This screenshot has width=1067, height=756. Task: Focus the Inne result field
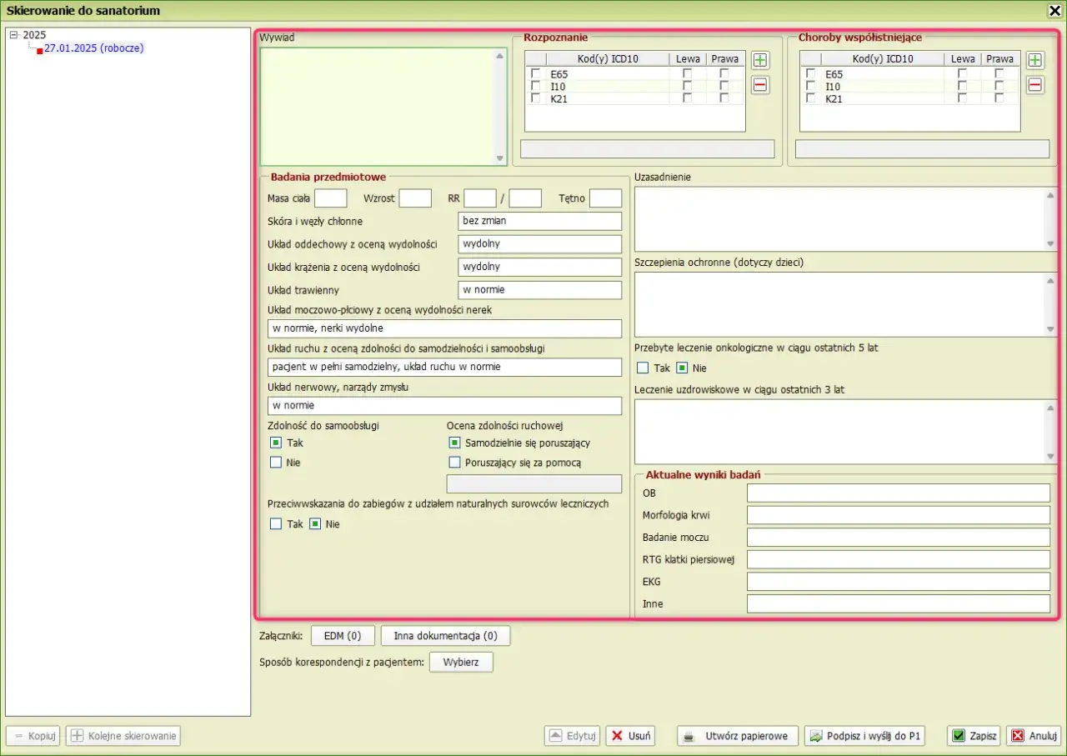click(x=899, y=603)
